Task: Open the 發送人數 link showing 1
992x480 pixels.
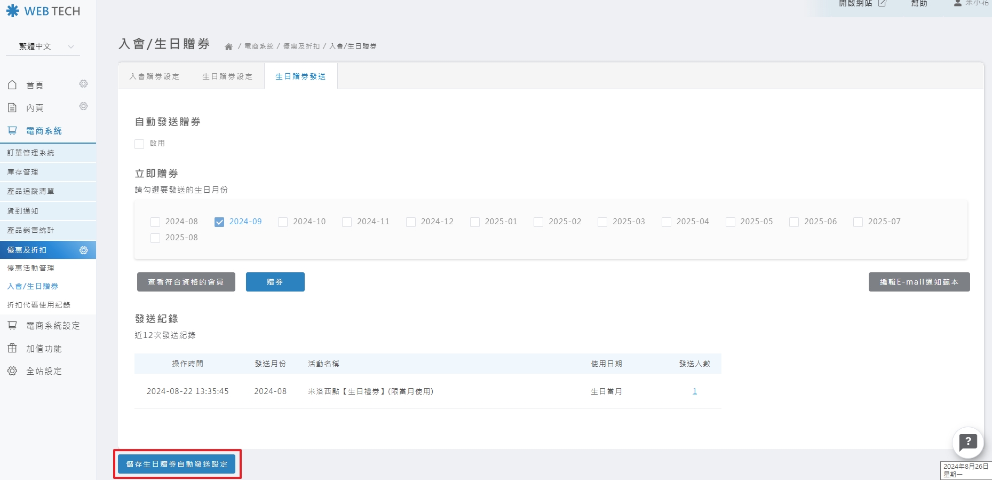Action: (x=694, y=391)
